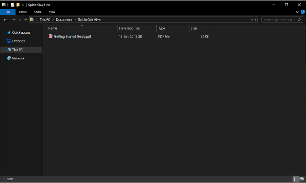
Task: Expand the ribbon with the chevron
Action: point(297,12)
